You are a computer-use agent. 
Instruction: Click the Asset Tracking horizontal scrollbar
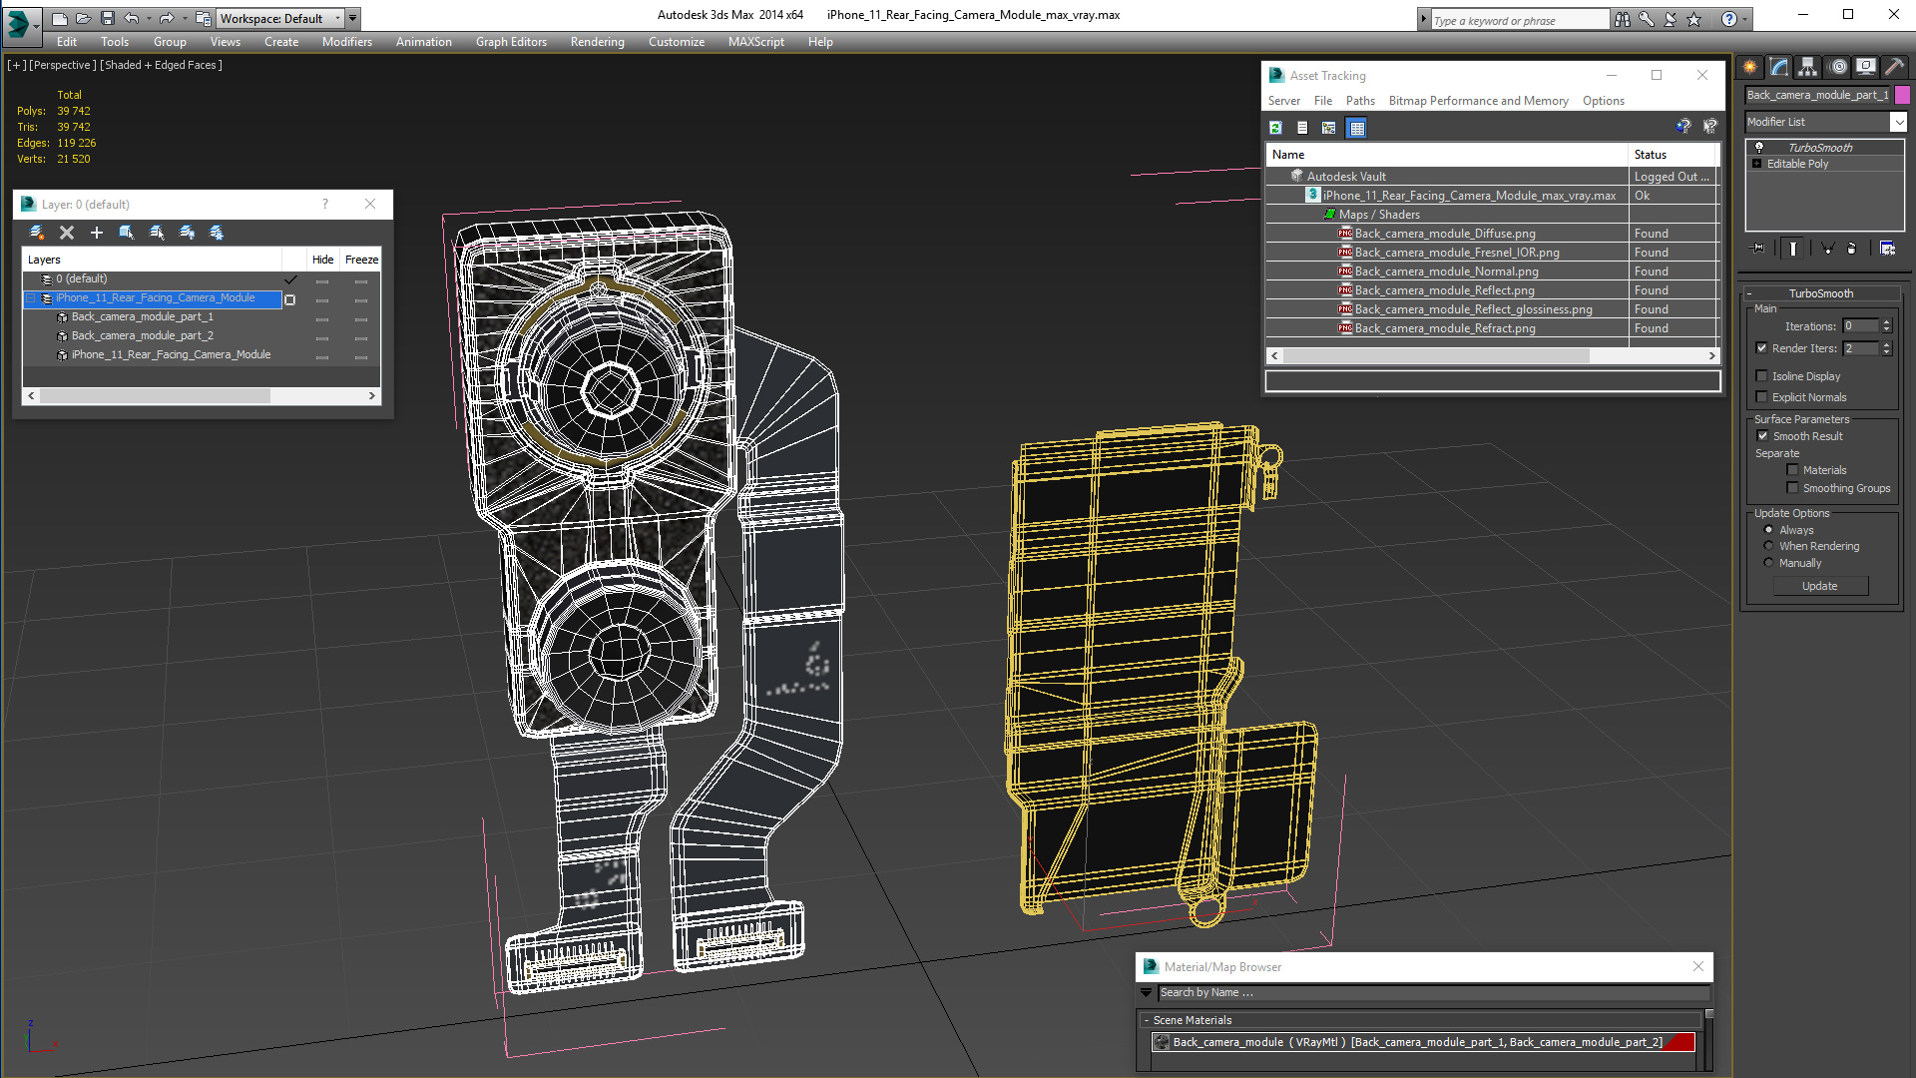[x=1493, y=356]
